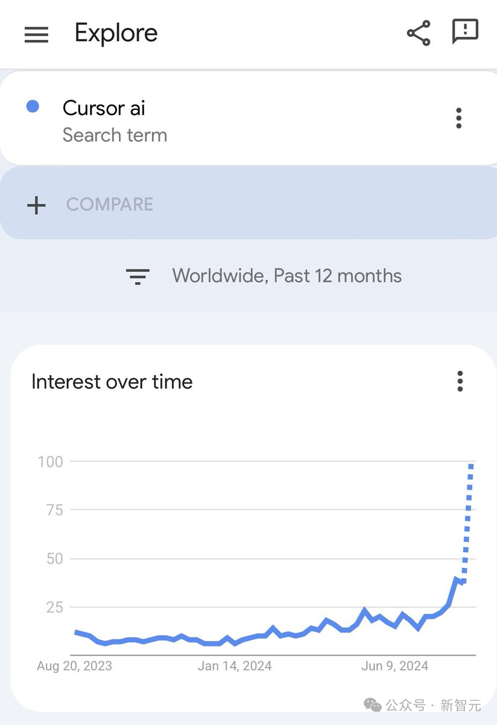Tap the share icon in header

click(x=419, y=33)
